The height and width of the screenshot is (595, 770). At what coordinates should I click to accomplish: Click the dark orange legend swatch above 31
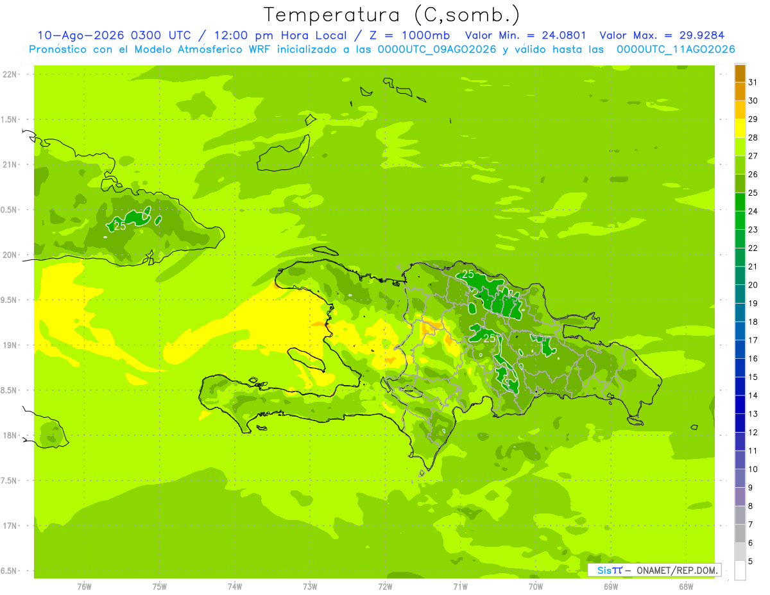(x=740, y=73)
